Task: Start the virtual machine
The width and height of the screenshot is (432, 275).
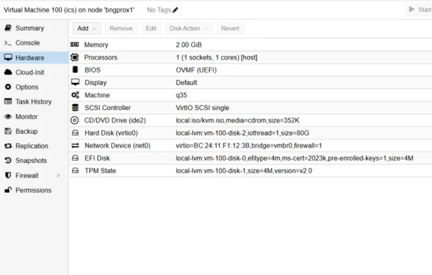Action: point(420,10)
